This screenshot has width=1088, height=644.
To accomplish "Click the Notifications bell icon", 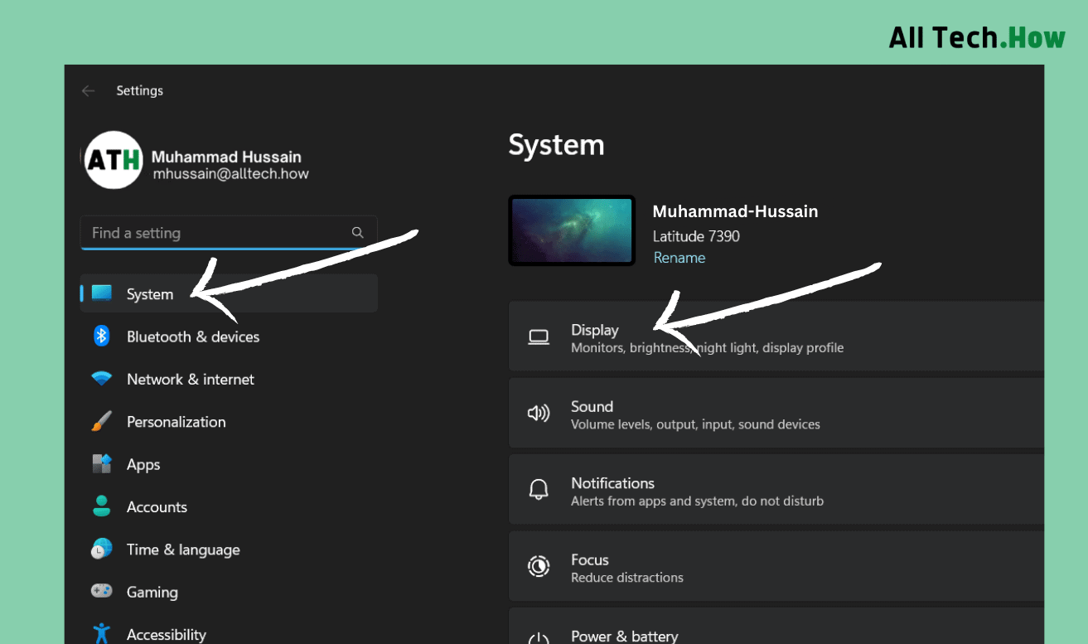I will coord(539,489).
